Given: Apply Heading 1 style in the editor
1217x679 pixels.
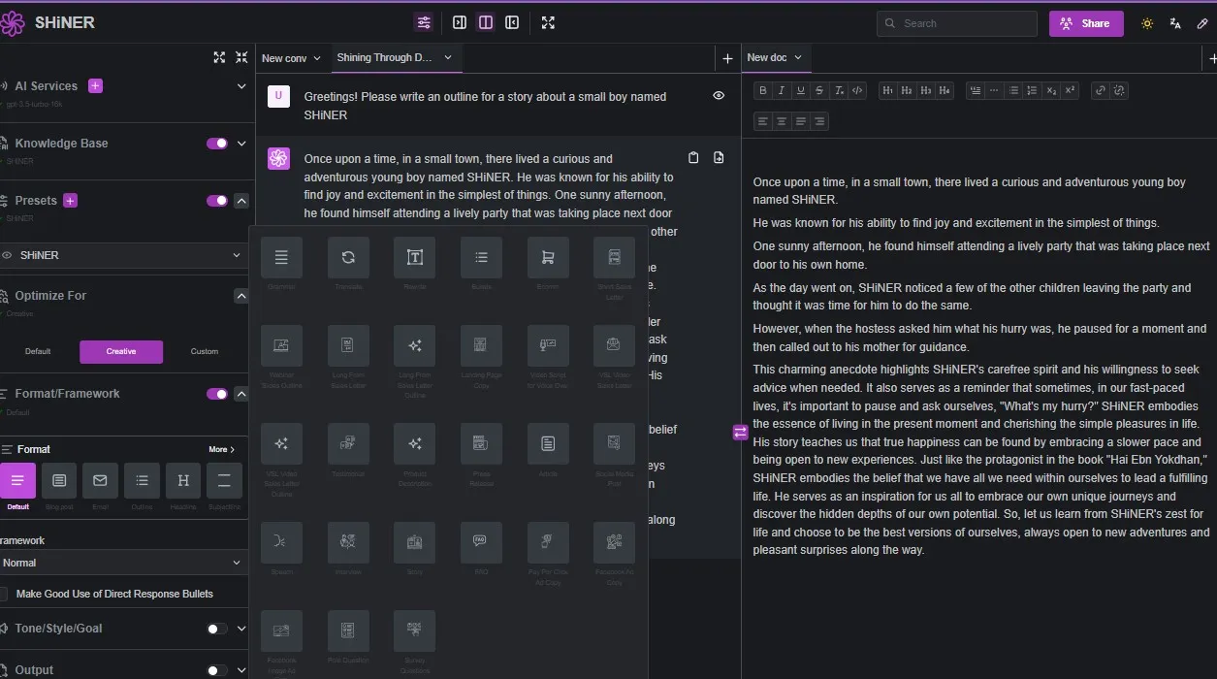Looking at the screenshot, I should 887,91.
